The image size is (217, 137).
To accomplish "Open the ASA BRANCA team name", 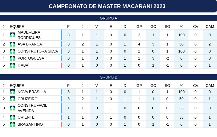I will pos(30,44).
